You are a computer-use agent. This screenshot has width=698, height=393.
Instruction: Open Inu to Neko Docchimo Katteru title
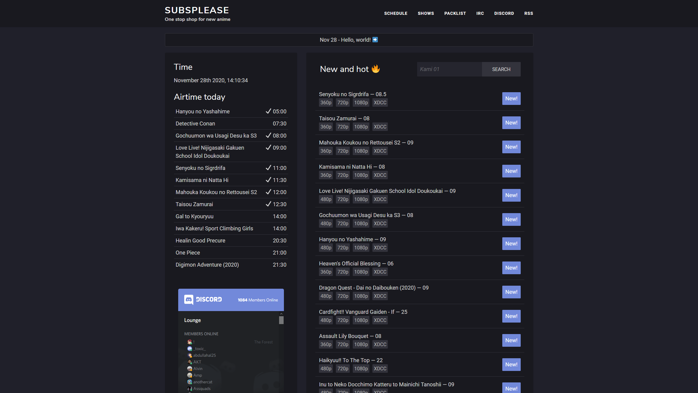pyautogui.click(x=387, y=385)
